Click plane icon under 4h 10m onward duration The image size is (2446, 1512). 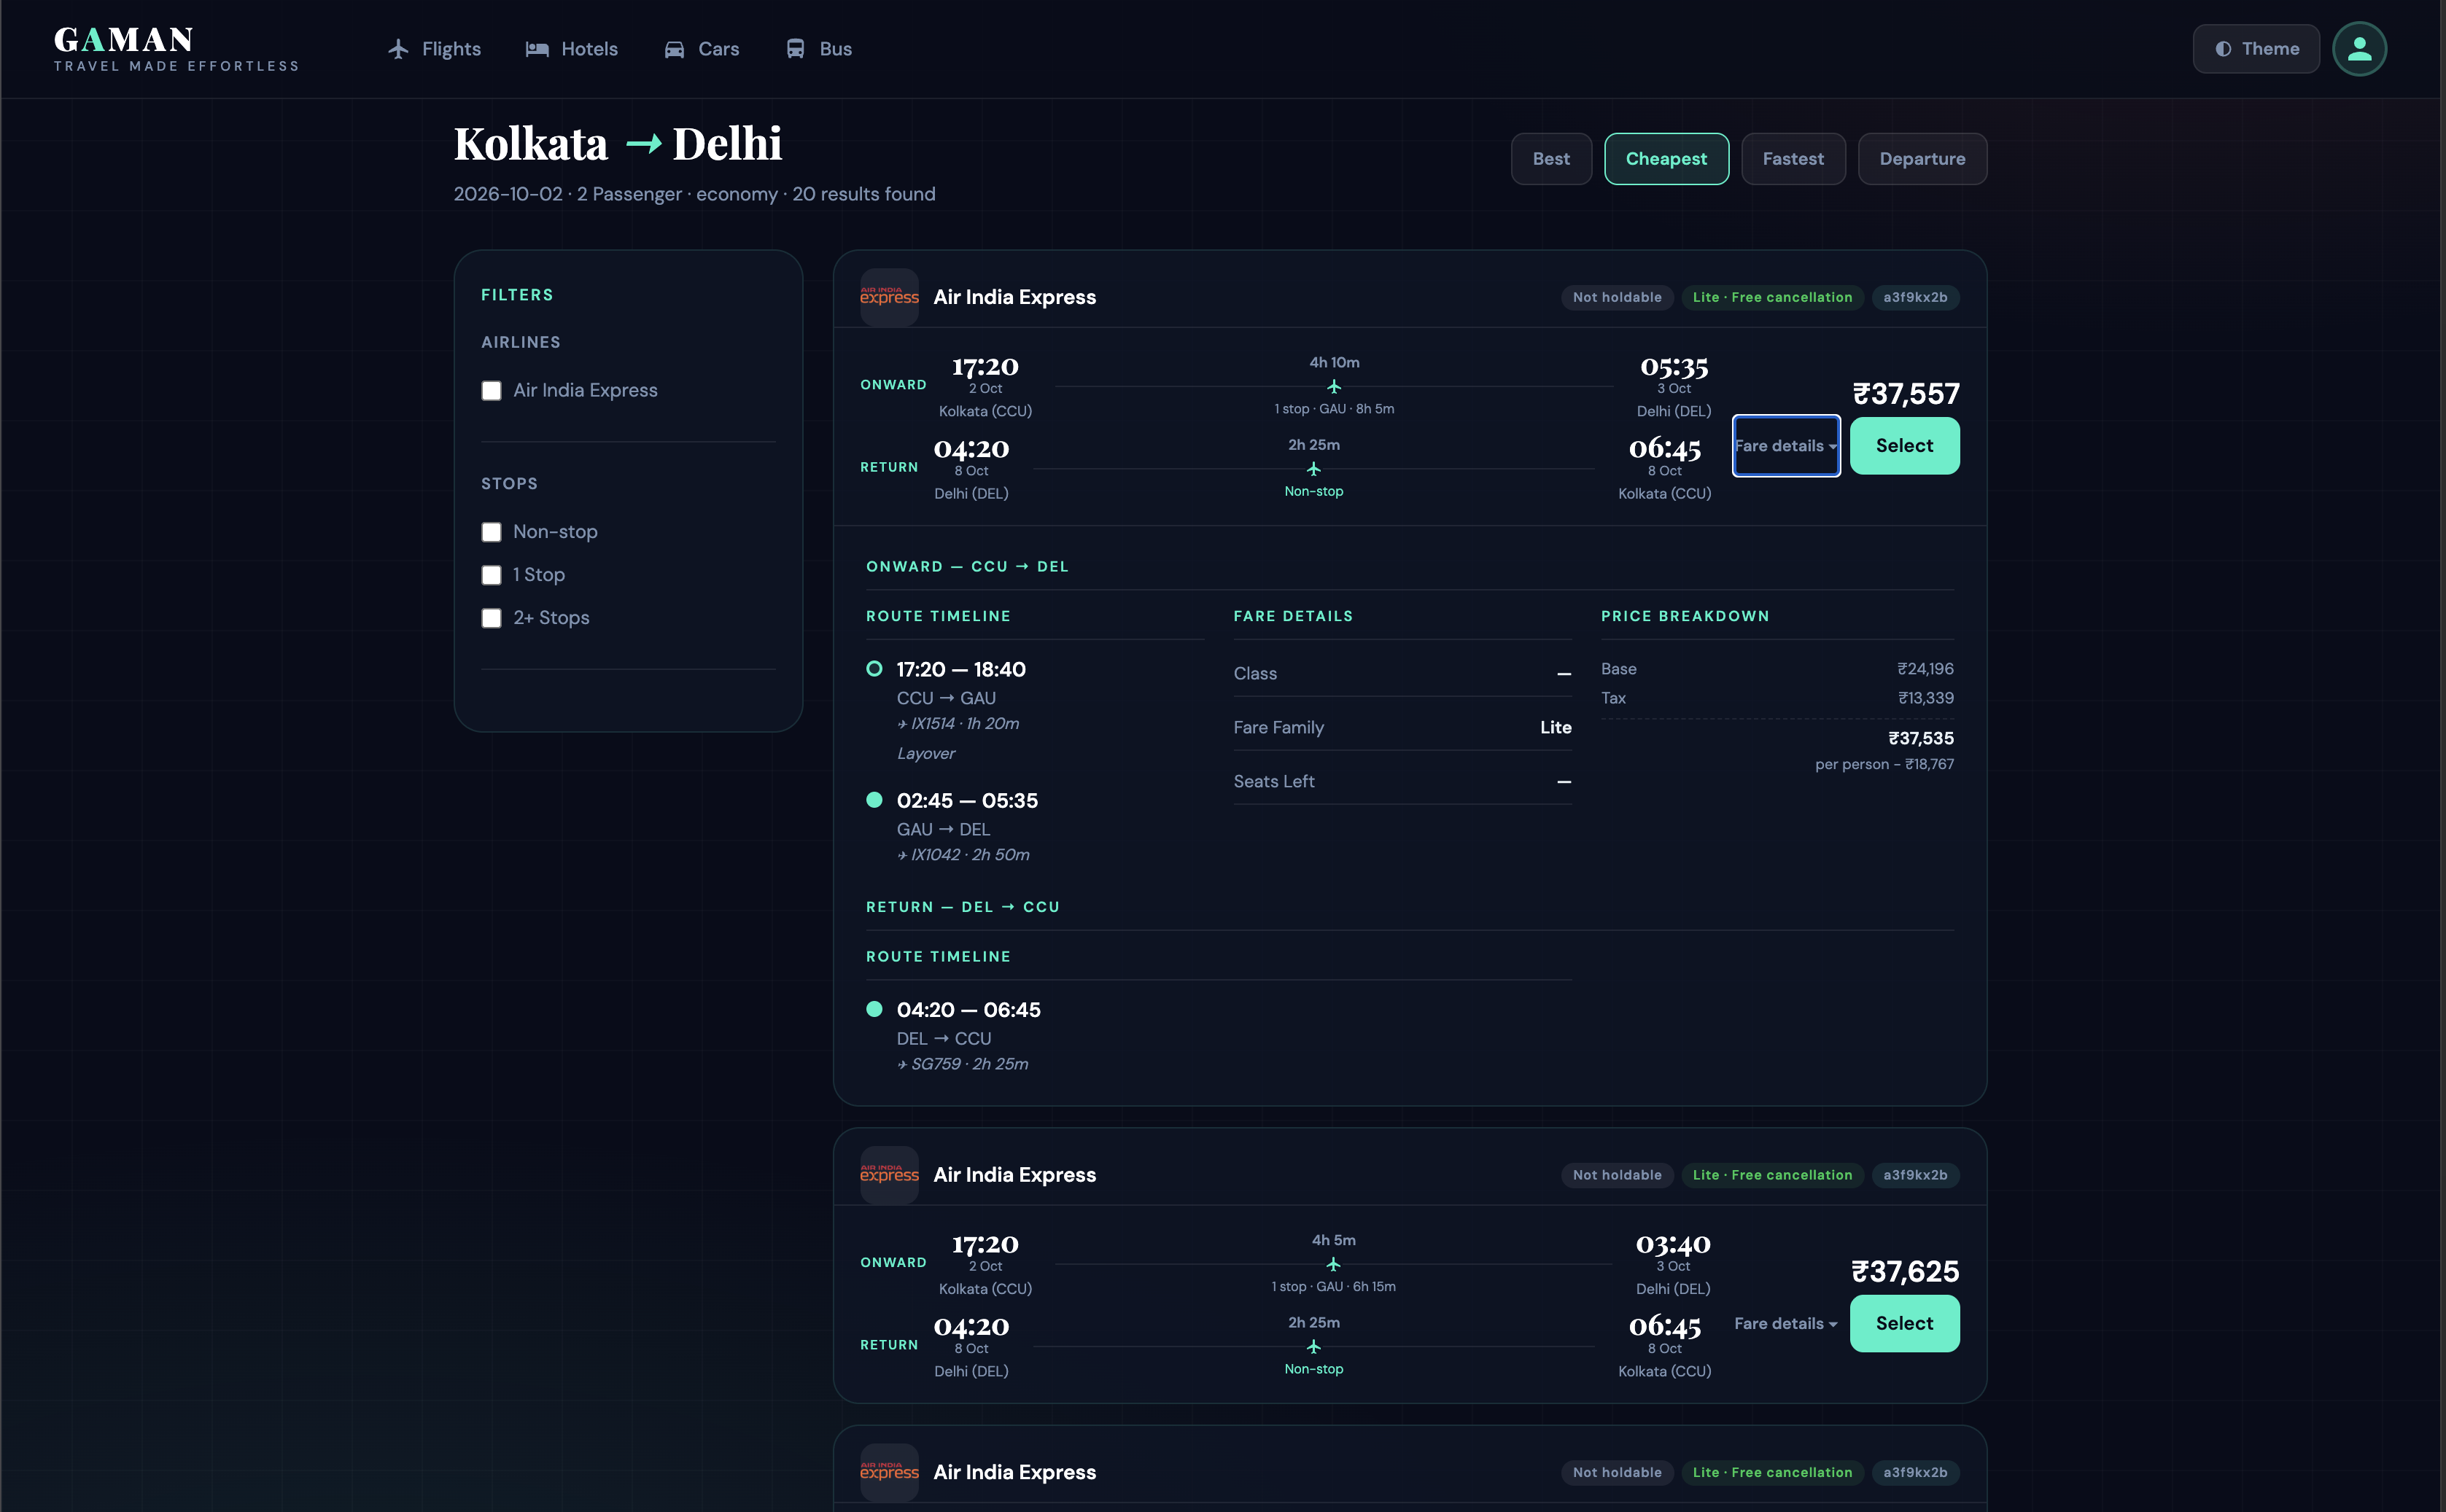1334,387
